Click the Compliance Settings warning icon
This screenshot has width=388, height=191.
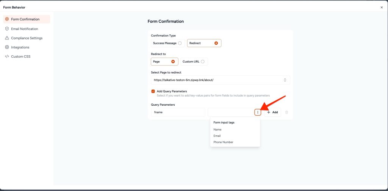pos(7,38)
